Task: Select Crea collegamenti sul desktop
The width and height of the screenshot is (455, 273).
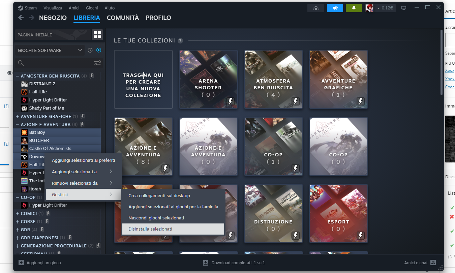Action: [x=173, y=196]
